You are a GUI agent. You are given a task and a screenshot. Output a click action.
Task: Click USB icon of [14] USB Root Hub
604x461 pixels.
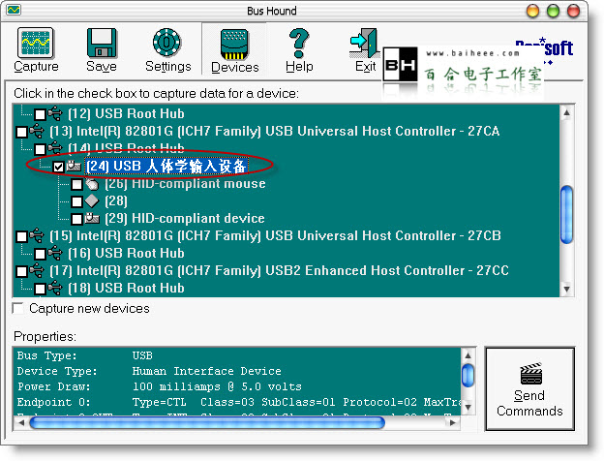tap(55, 148)
